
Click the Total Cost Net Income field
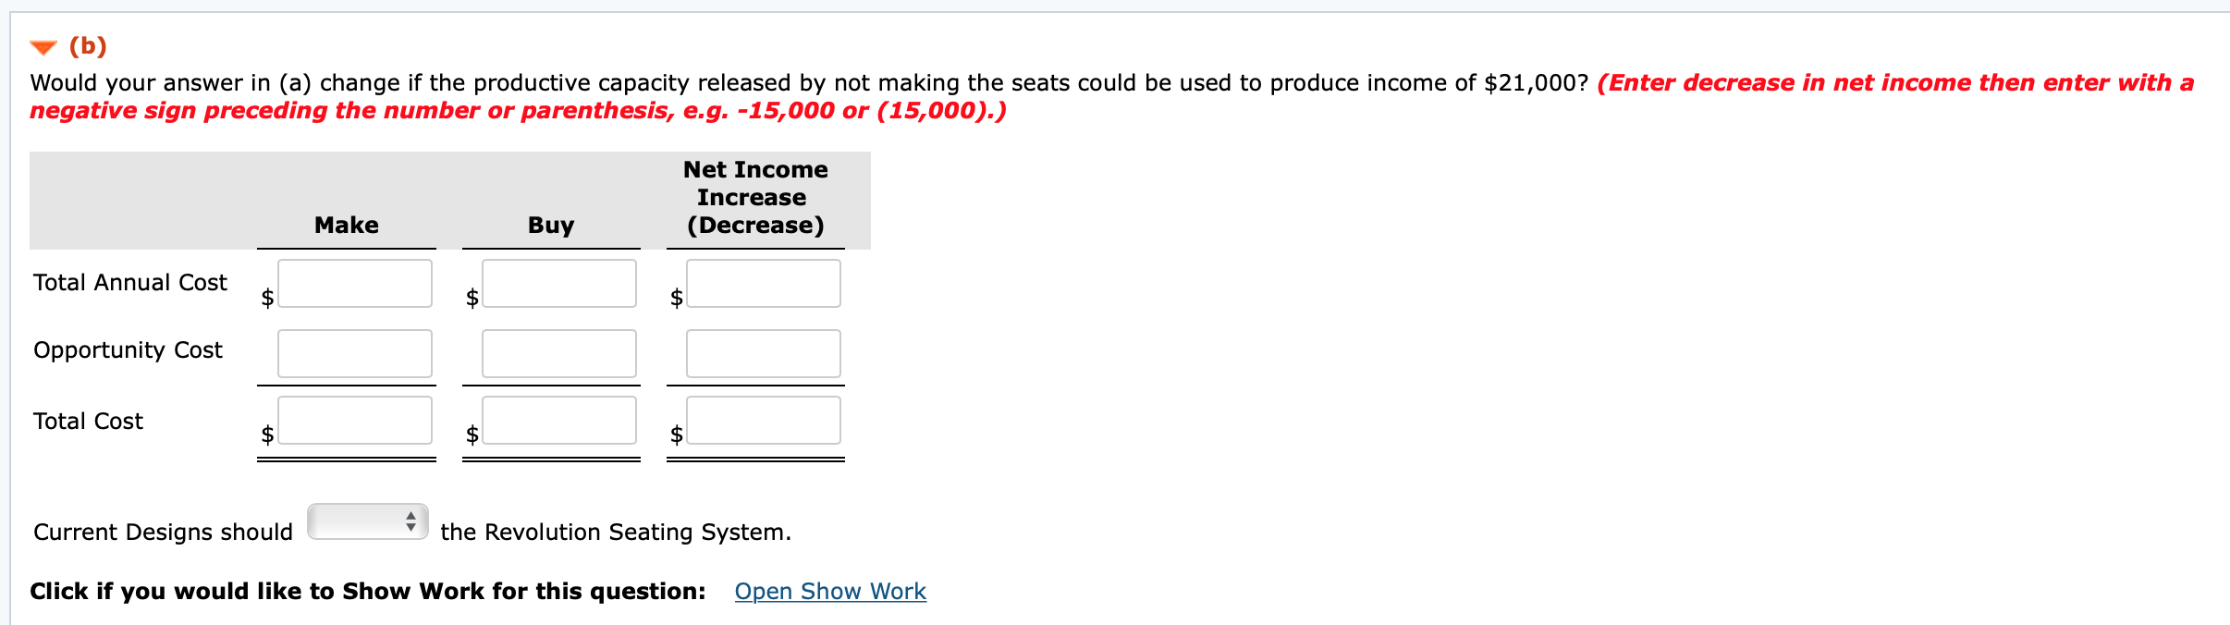click(762, 421)
